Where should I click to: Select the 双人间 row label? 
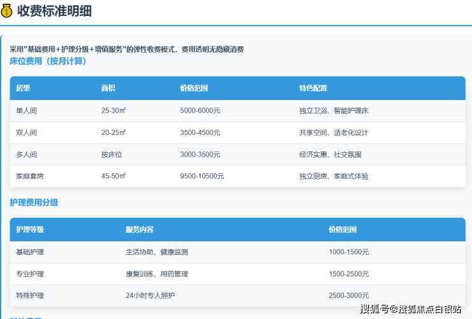[27, 132]
